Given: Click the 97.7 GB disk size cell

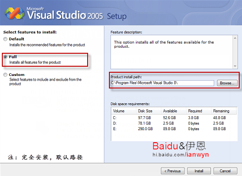Looking at the screenshot, I should (x=144, y=118).
